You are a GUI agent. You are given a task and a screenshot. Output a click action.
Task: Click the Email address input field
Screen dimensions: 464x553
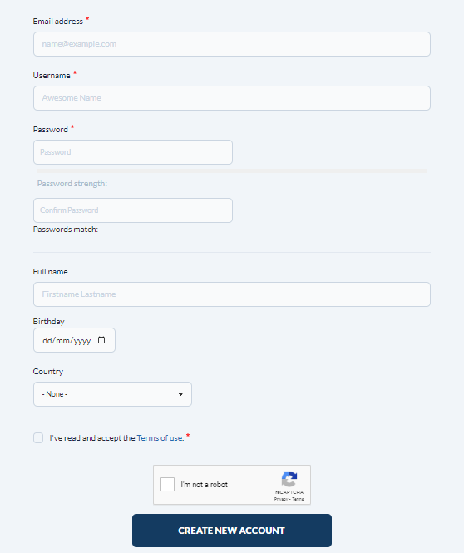[x=232, y=44]
